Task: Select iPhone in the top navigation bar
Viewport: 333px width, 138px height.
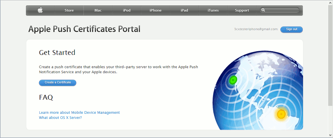Action: click(156, 10)
